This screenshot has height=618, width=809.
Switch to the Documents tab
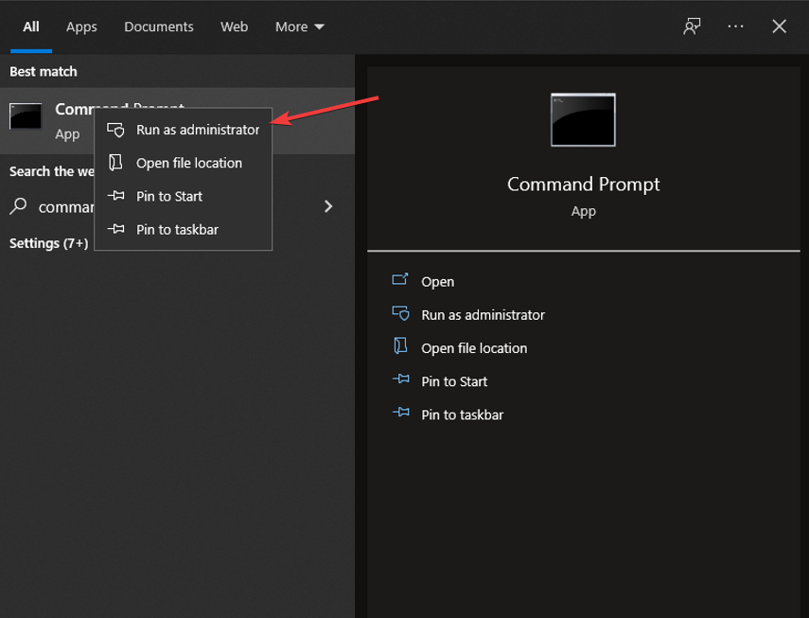tap(158, 26)
